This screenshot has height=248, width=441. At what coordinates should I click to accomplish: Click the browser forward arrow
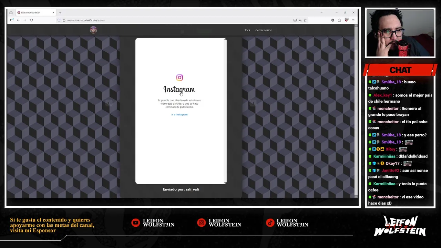pos(24,20)
